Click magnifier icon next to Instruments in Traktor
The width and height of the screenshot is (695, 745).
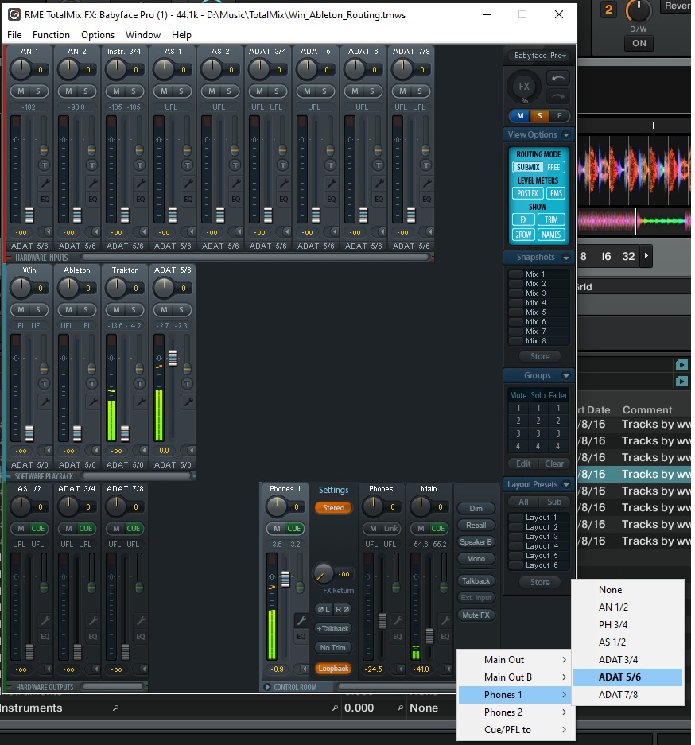coord(115,708)
